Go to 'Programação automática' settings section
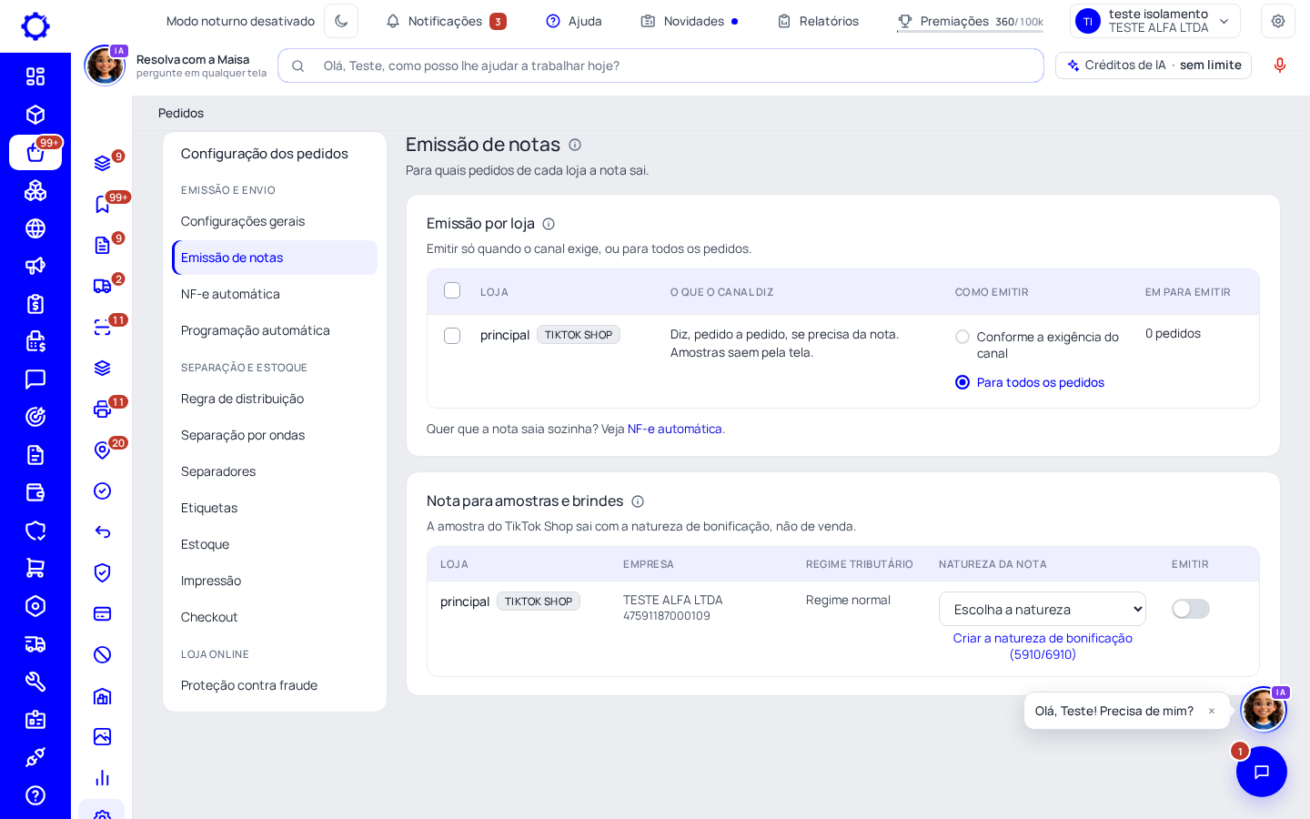This screenshot has width=1310, height=819. click(275, 330)
